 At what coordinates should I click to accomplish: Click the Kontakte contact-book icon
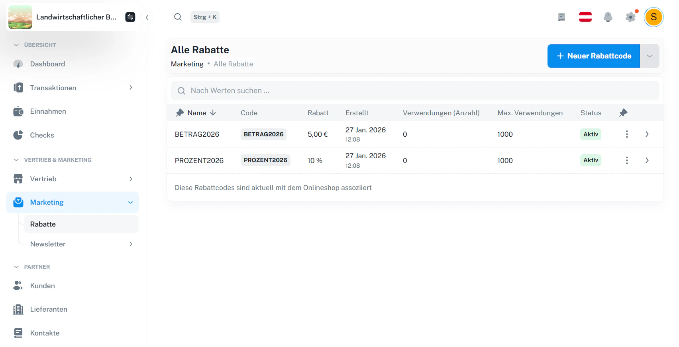18,333
